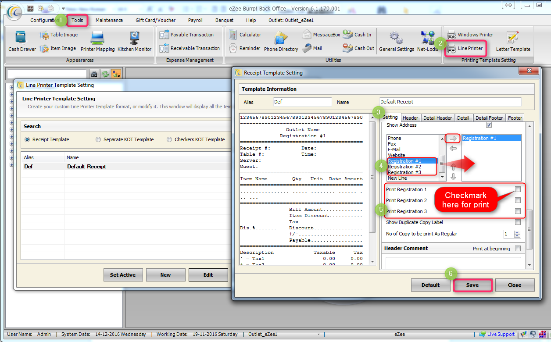Open the Banquet menu
This screenshot has width=551, height=342.
[224, 20]
